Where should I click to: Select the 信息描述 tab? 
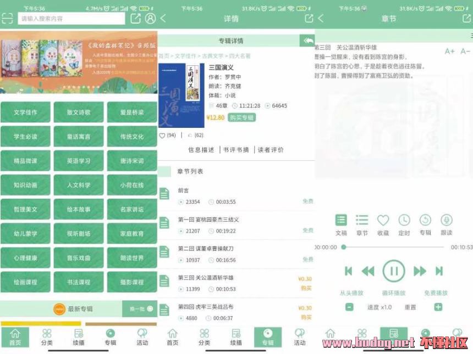[201, 150]
